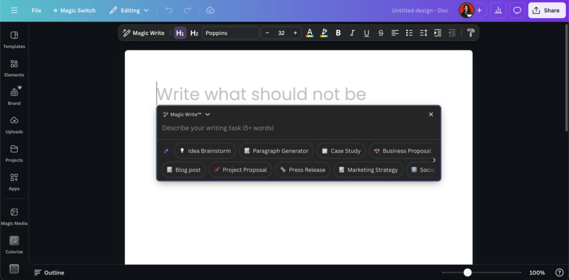Click the page vertical scrollbar
Image resolution: width=569 pixels, height=280 pixels.
(567, 78)
